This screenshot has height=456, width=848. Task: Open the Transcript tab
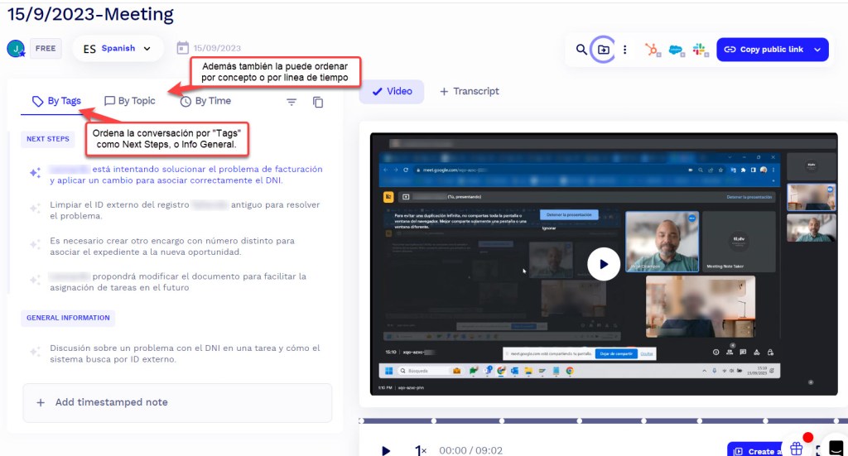[x=469, y=91]
